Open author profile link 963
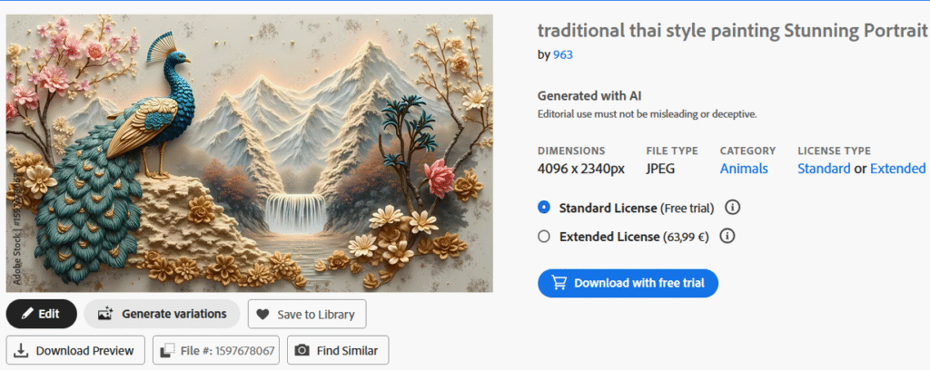 coord(563,54)
